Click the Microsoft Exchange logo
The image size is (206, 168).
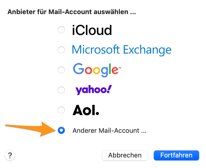(122, 50)
